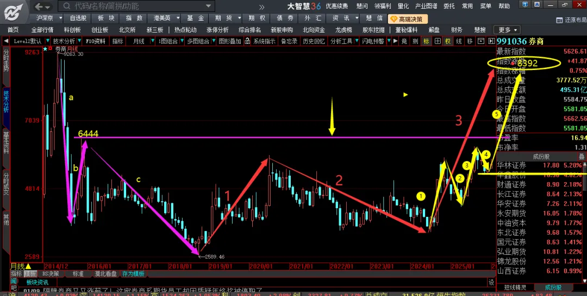Click the back navigation arrow
This screenshot has height=296, width=587.
pos(39,7)
